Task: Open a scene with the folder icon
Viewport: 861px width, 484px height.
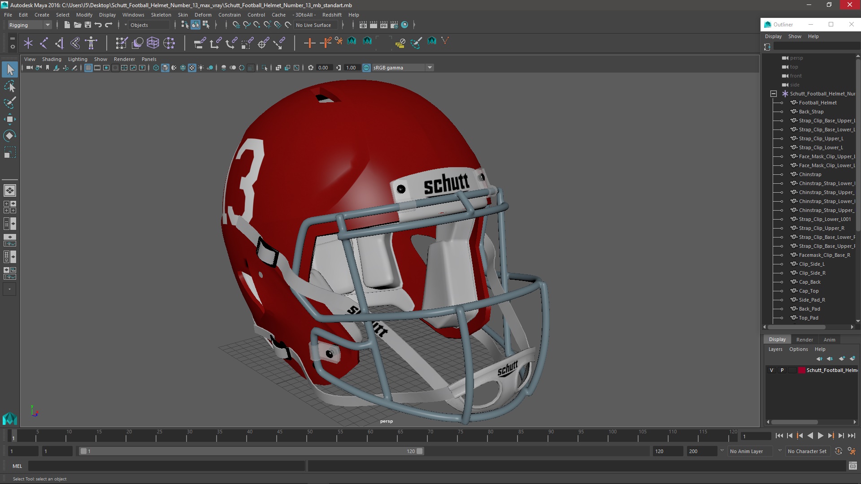Action: point(77,25)
